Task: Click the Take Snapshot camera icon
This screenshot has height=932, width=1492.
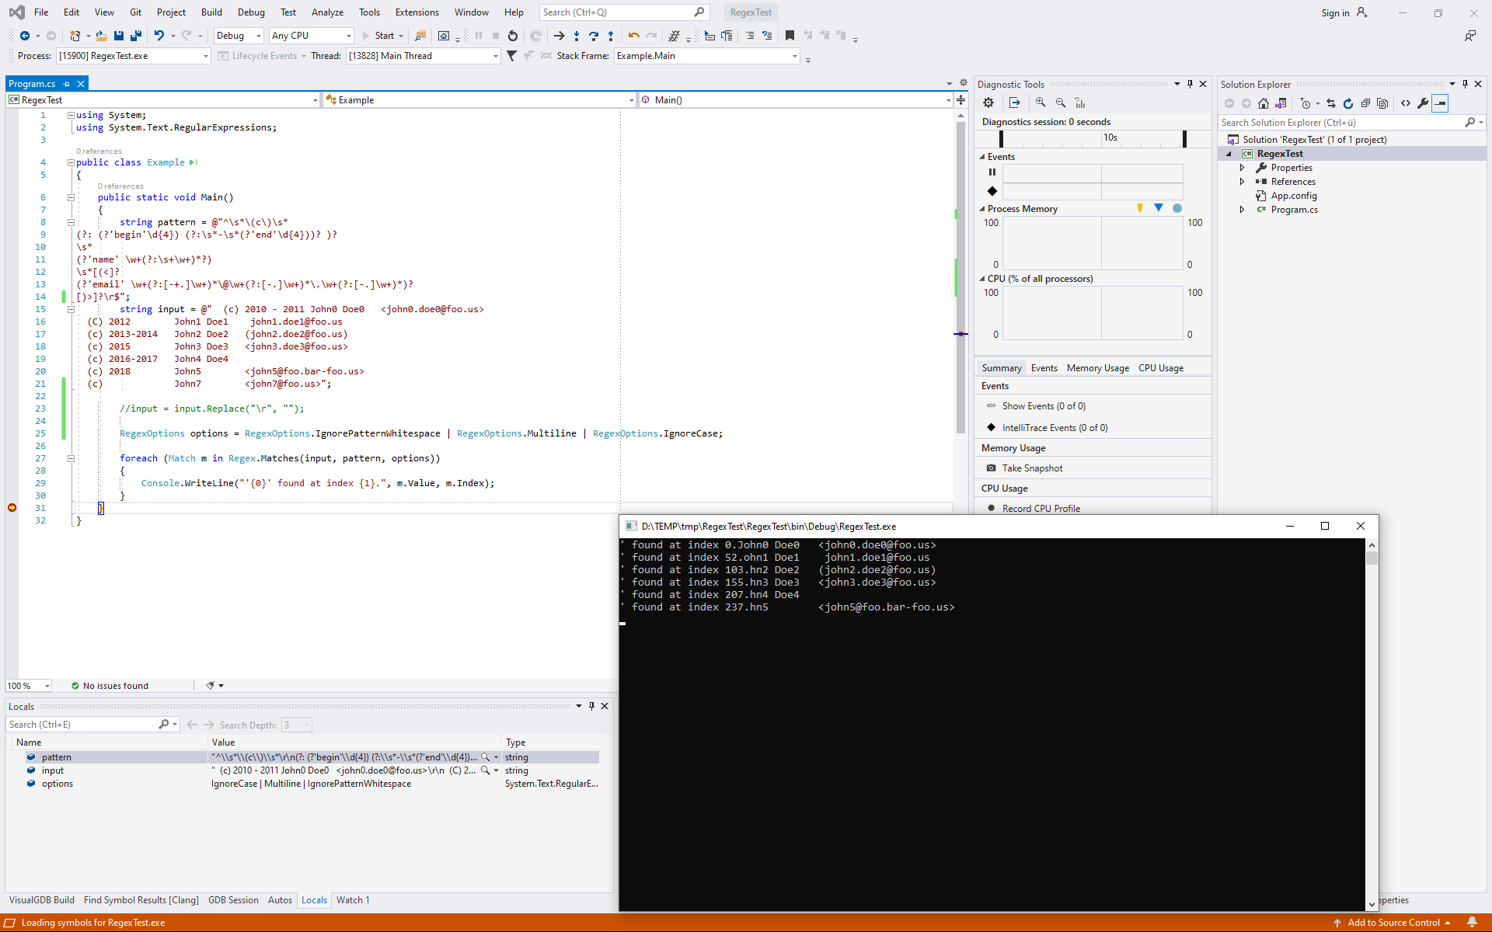Action: point(992,468)
